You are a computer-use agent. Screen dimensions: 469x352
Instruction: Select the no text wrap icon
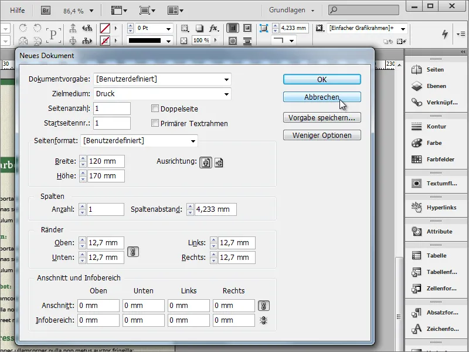(232, 28)
